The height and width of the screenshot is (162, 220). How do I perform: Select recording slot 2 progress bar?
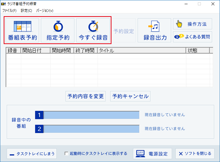[91, 129]
